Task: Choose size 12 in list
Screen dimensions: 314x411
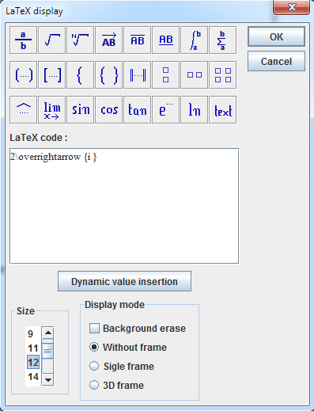Action: pyautogui.click(x=33, y=363)
